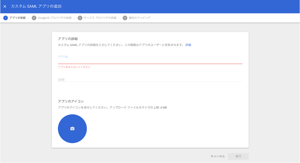Click the アプリの詳細 card heading
This screenshot has height=163, width=300.
(x=68, y=39)
